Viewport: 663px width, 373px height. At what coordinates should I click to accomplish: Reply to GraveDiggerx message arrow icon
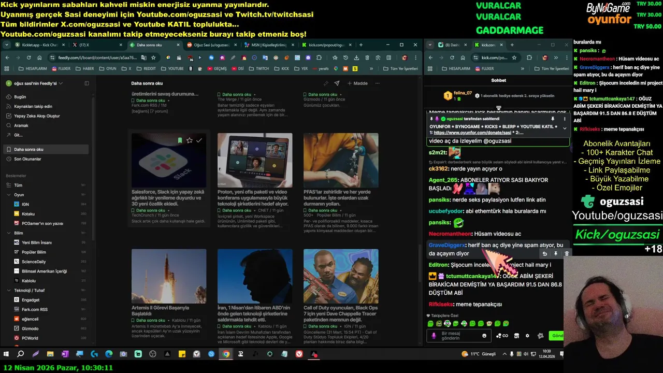[544, 254]
